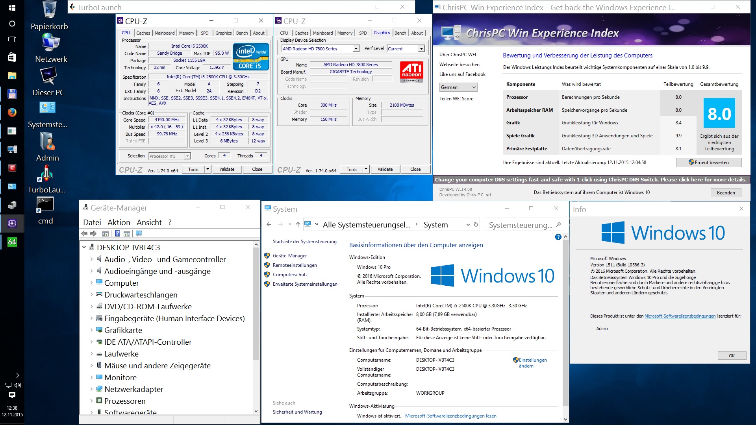Click the search icon in Systemsteuerung box
Screen dimensions: 756x425
[x=558, y=225]
